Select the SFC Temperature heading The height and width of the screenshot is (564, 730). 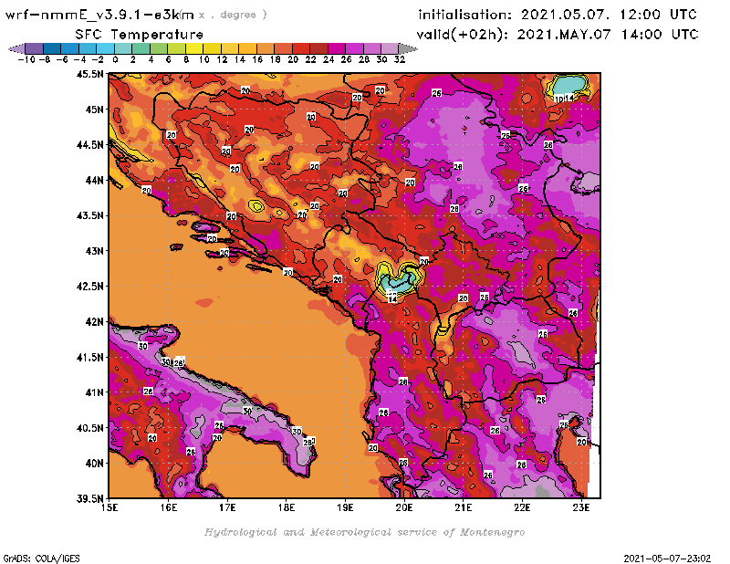pyautogui.click(x=140, y=35)
